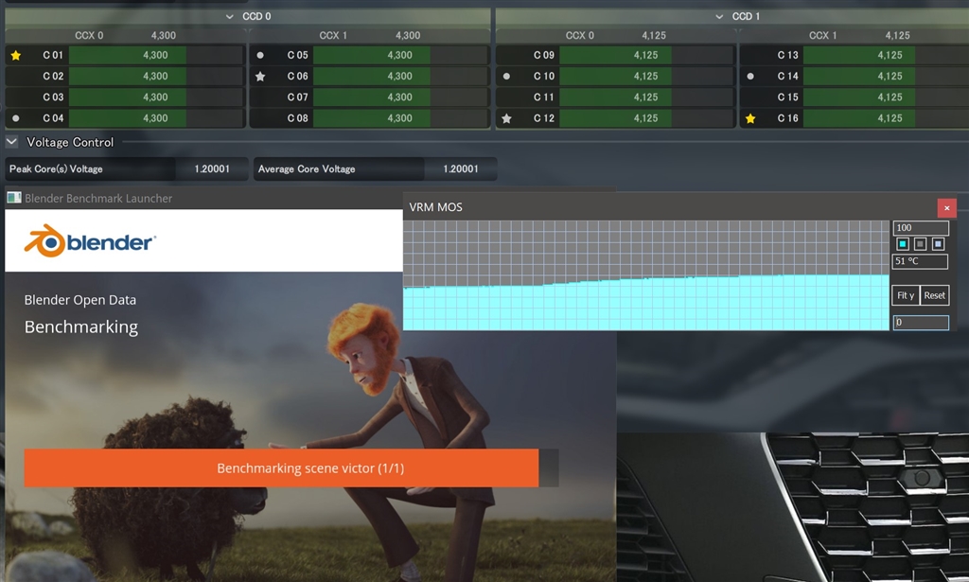Click the CCD 0 CCX 0 header value 4,300

164,36
